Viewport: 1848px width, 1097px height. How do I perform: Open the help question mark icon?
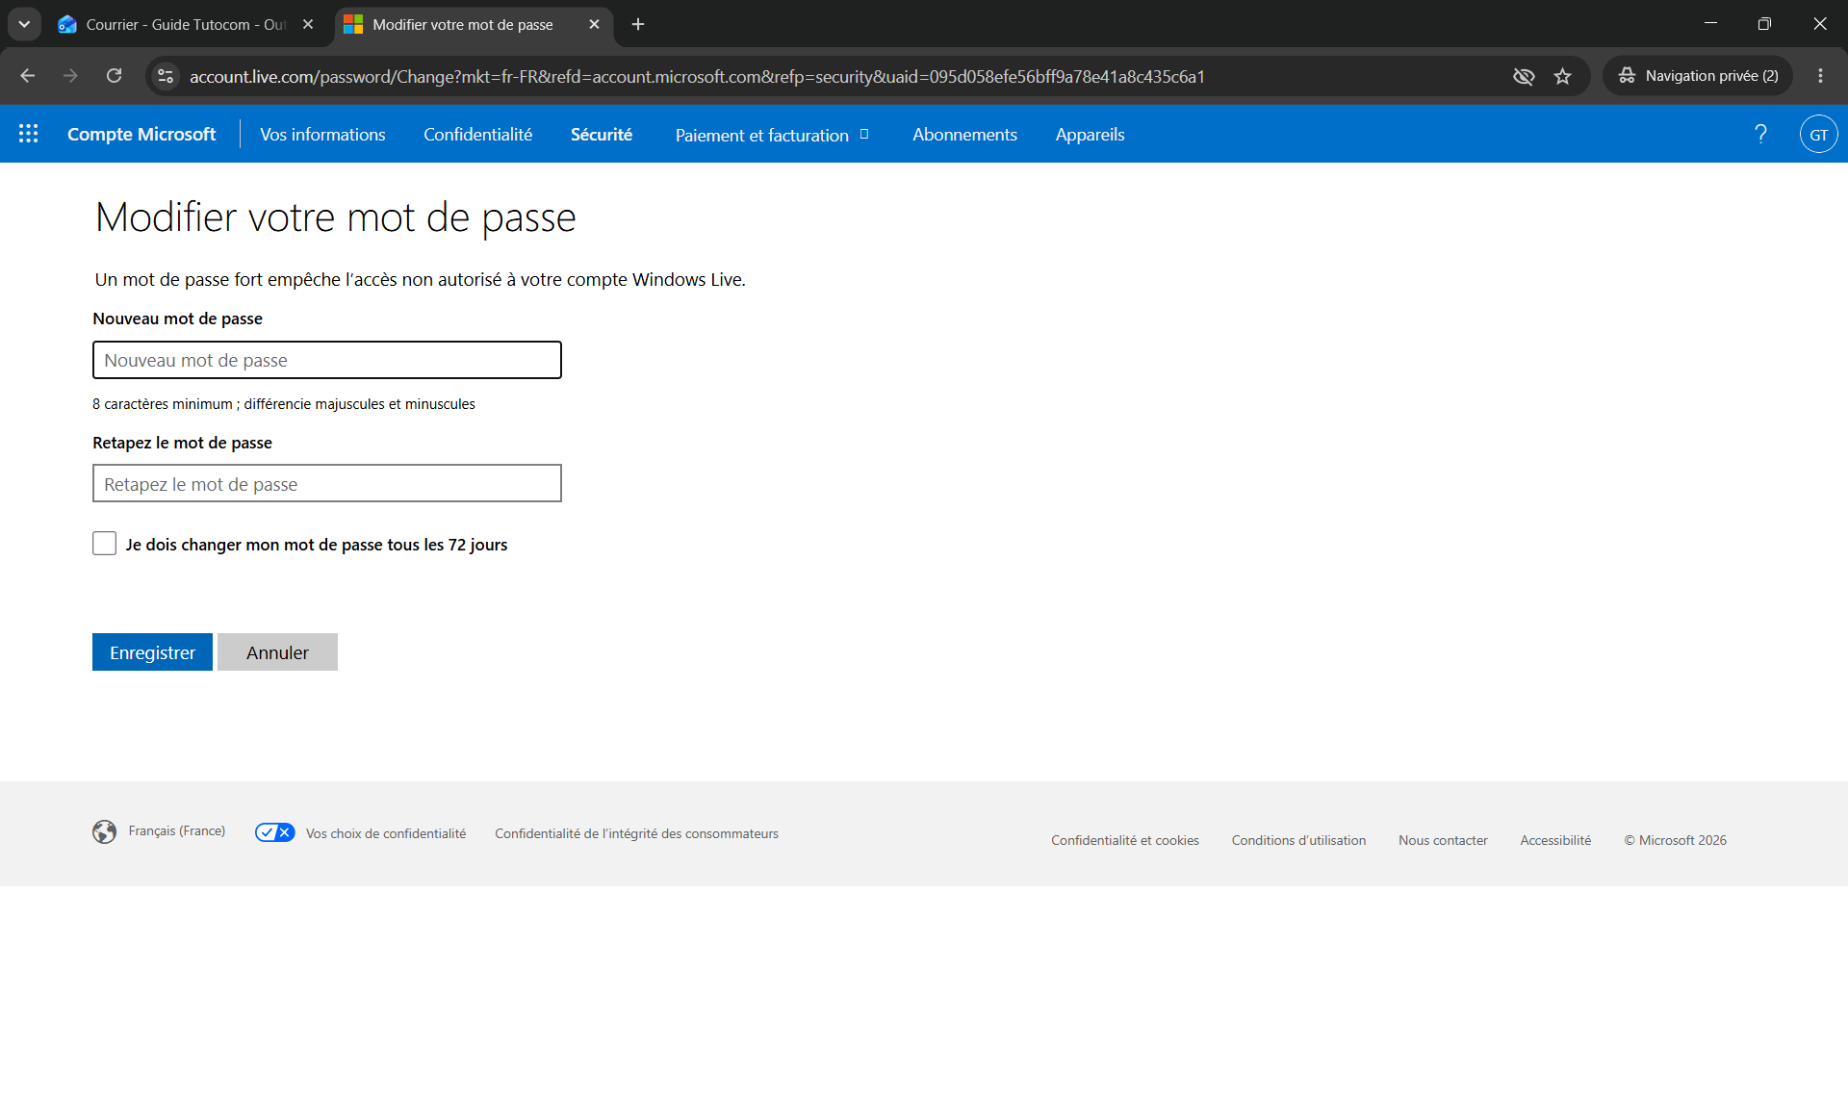click(x=1760, y=134)
